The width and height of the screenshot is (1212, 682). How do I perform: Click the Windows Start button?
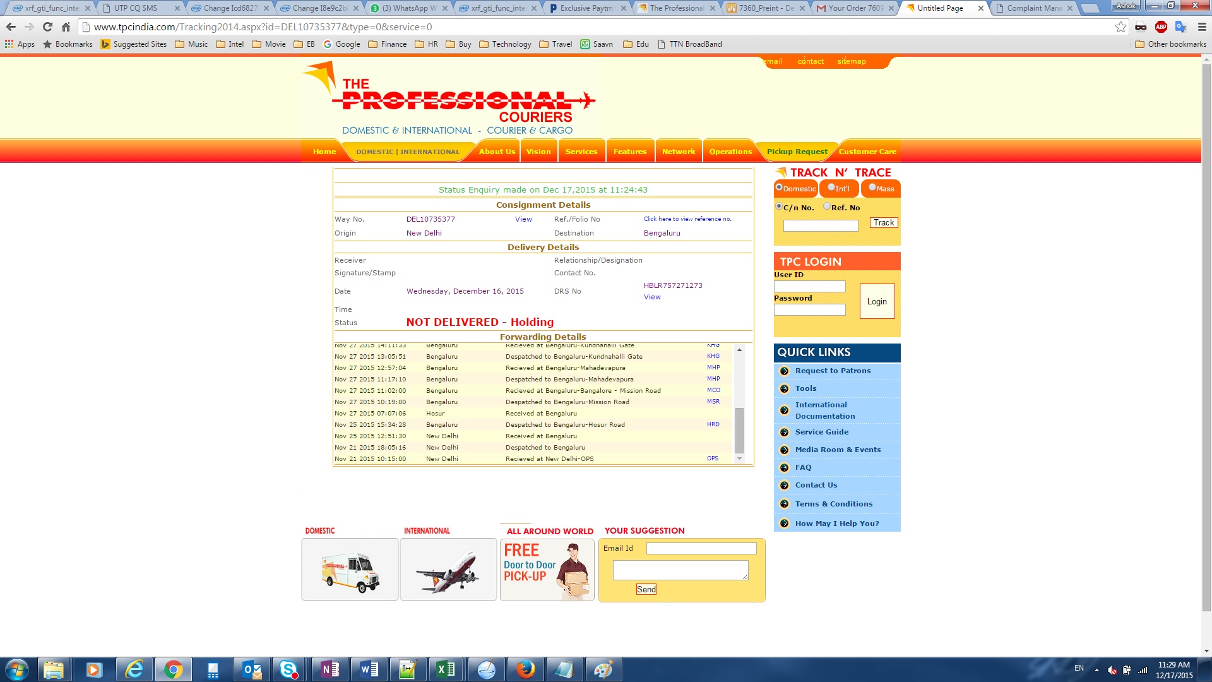pyautogui.click(x=17, y=669)
